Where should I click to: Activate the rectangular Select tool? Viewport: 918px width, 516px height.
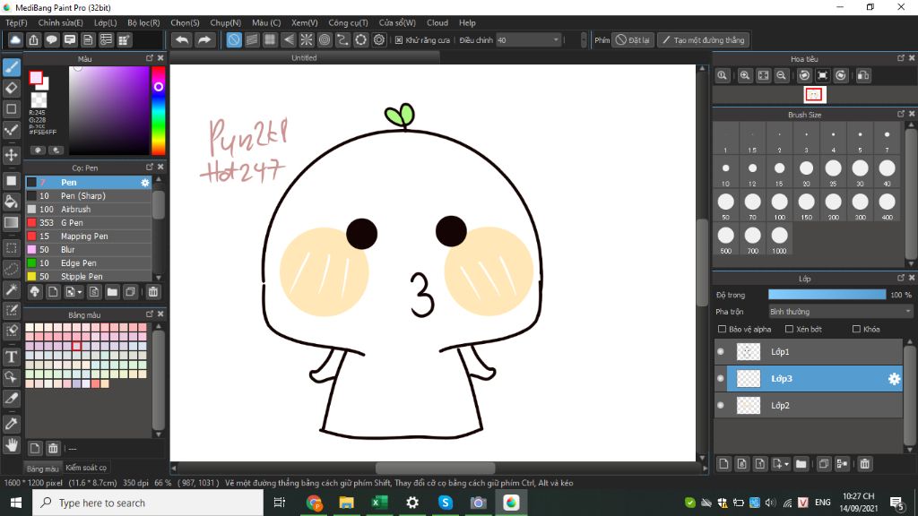[x=11, y=248]
